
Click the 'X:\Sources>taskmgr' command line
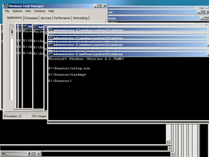(x=67, y=75)
